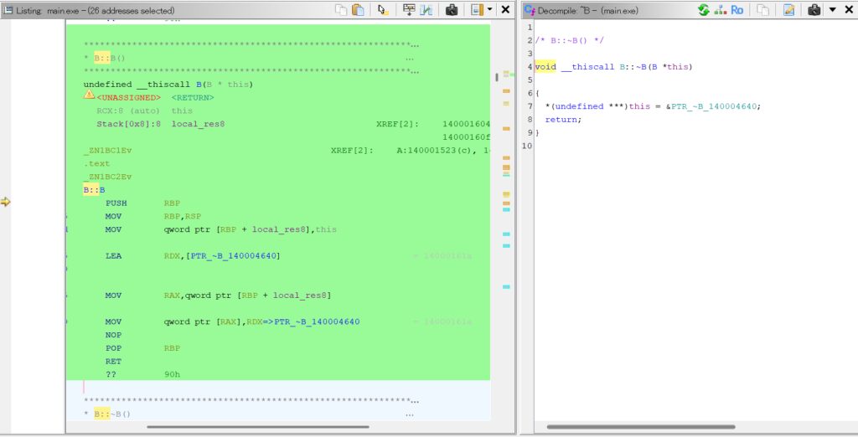The height and width of the screenshot is (437, 858).
Task: Click the Copy icon in Listing toolbar
Action: pos(341,10)
